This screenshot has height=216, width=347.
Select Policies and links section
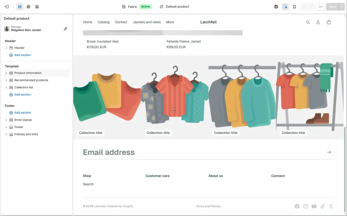point(37,134)
